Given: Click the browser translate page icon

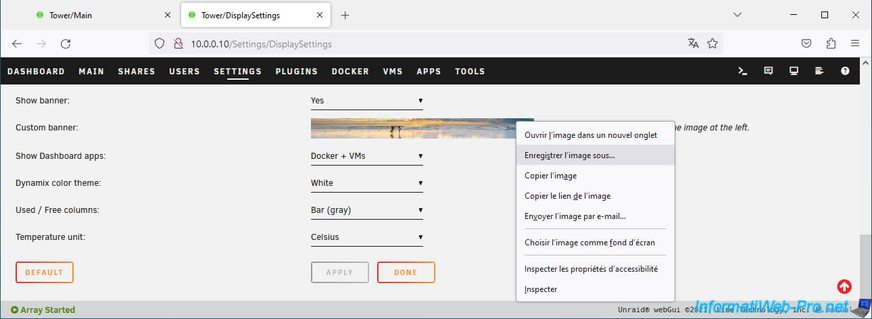Looking at the screenshot, I should pyautogui.click(x=693, y=43).
